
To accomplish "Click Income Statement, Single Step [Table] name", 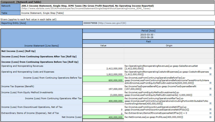I will (42, 13).
